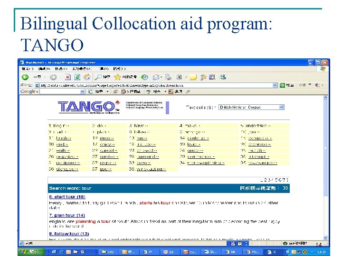
Task: Click the Messenger people icon in toolbar
Action: 222,77
